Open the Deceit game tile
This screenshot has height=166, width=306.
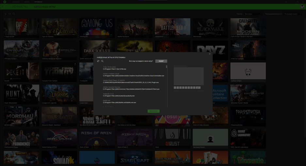(22, 72)
